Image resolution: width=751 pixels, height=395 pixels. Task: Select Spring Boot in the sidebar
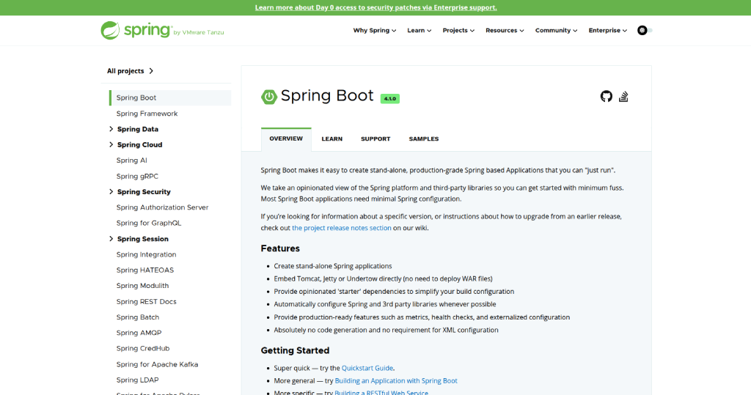coord(170,97)
